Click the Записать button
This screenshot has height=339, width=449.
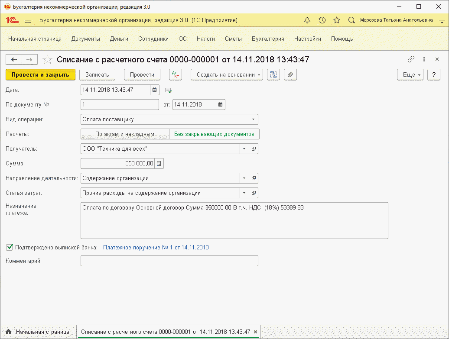[98, 74]
